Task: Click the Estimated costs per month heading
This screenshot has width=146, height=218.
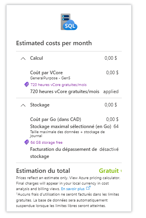Action: click(x=54, y=43)
